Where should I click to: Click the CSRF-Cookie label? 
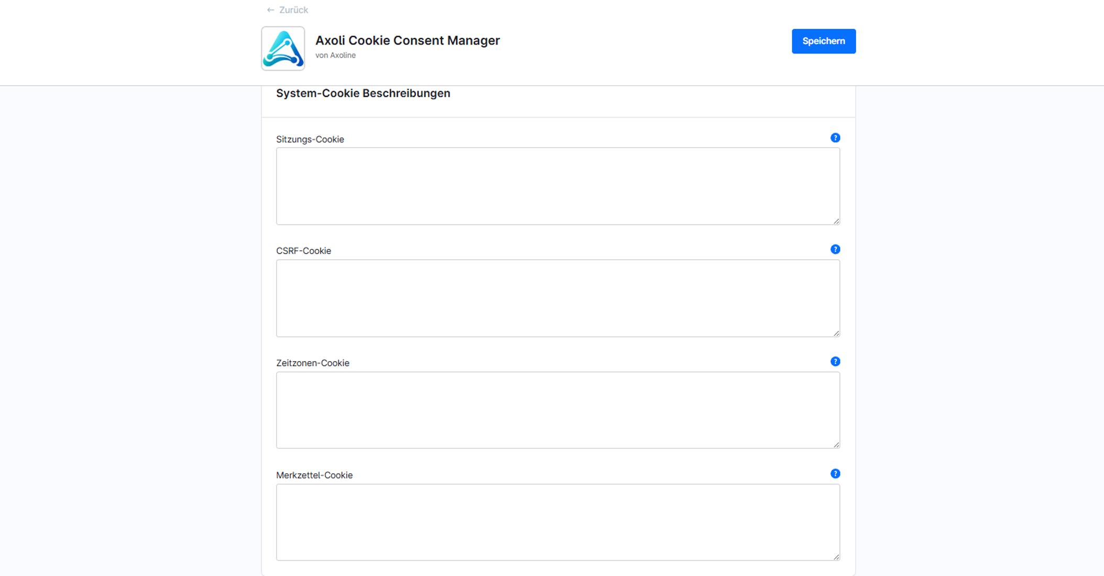[303, 251]
